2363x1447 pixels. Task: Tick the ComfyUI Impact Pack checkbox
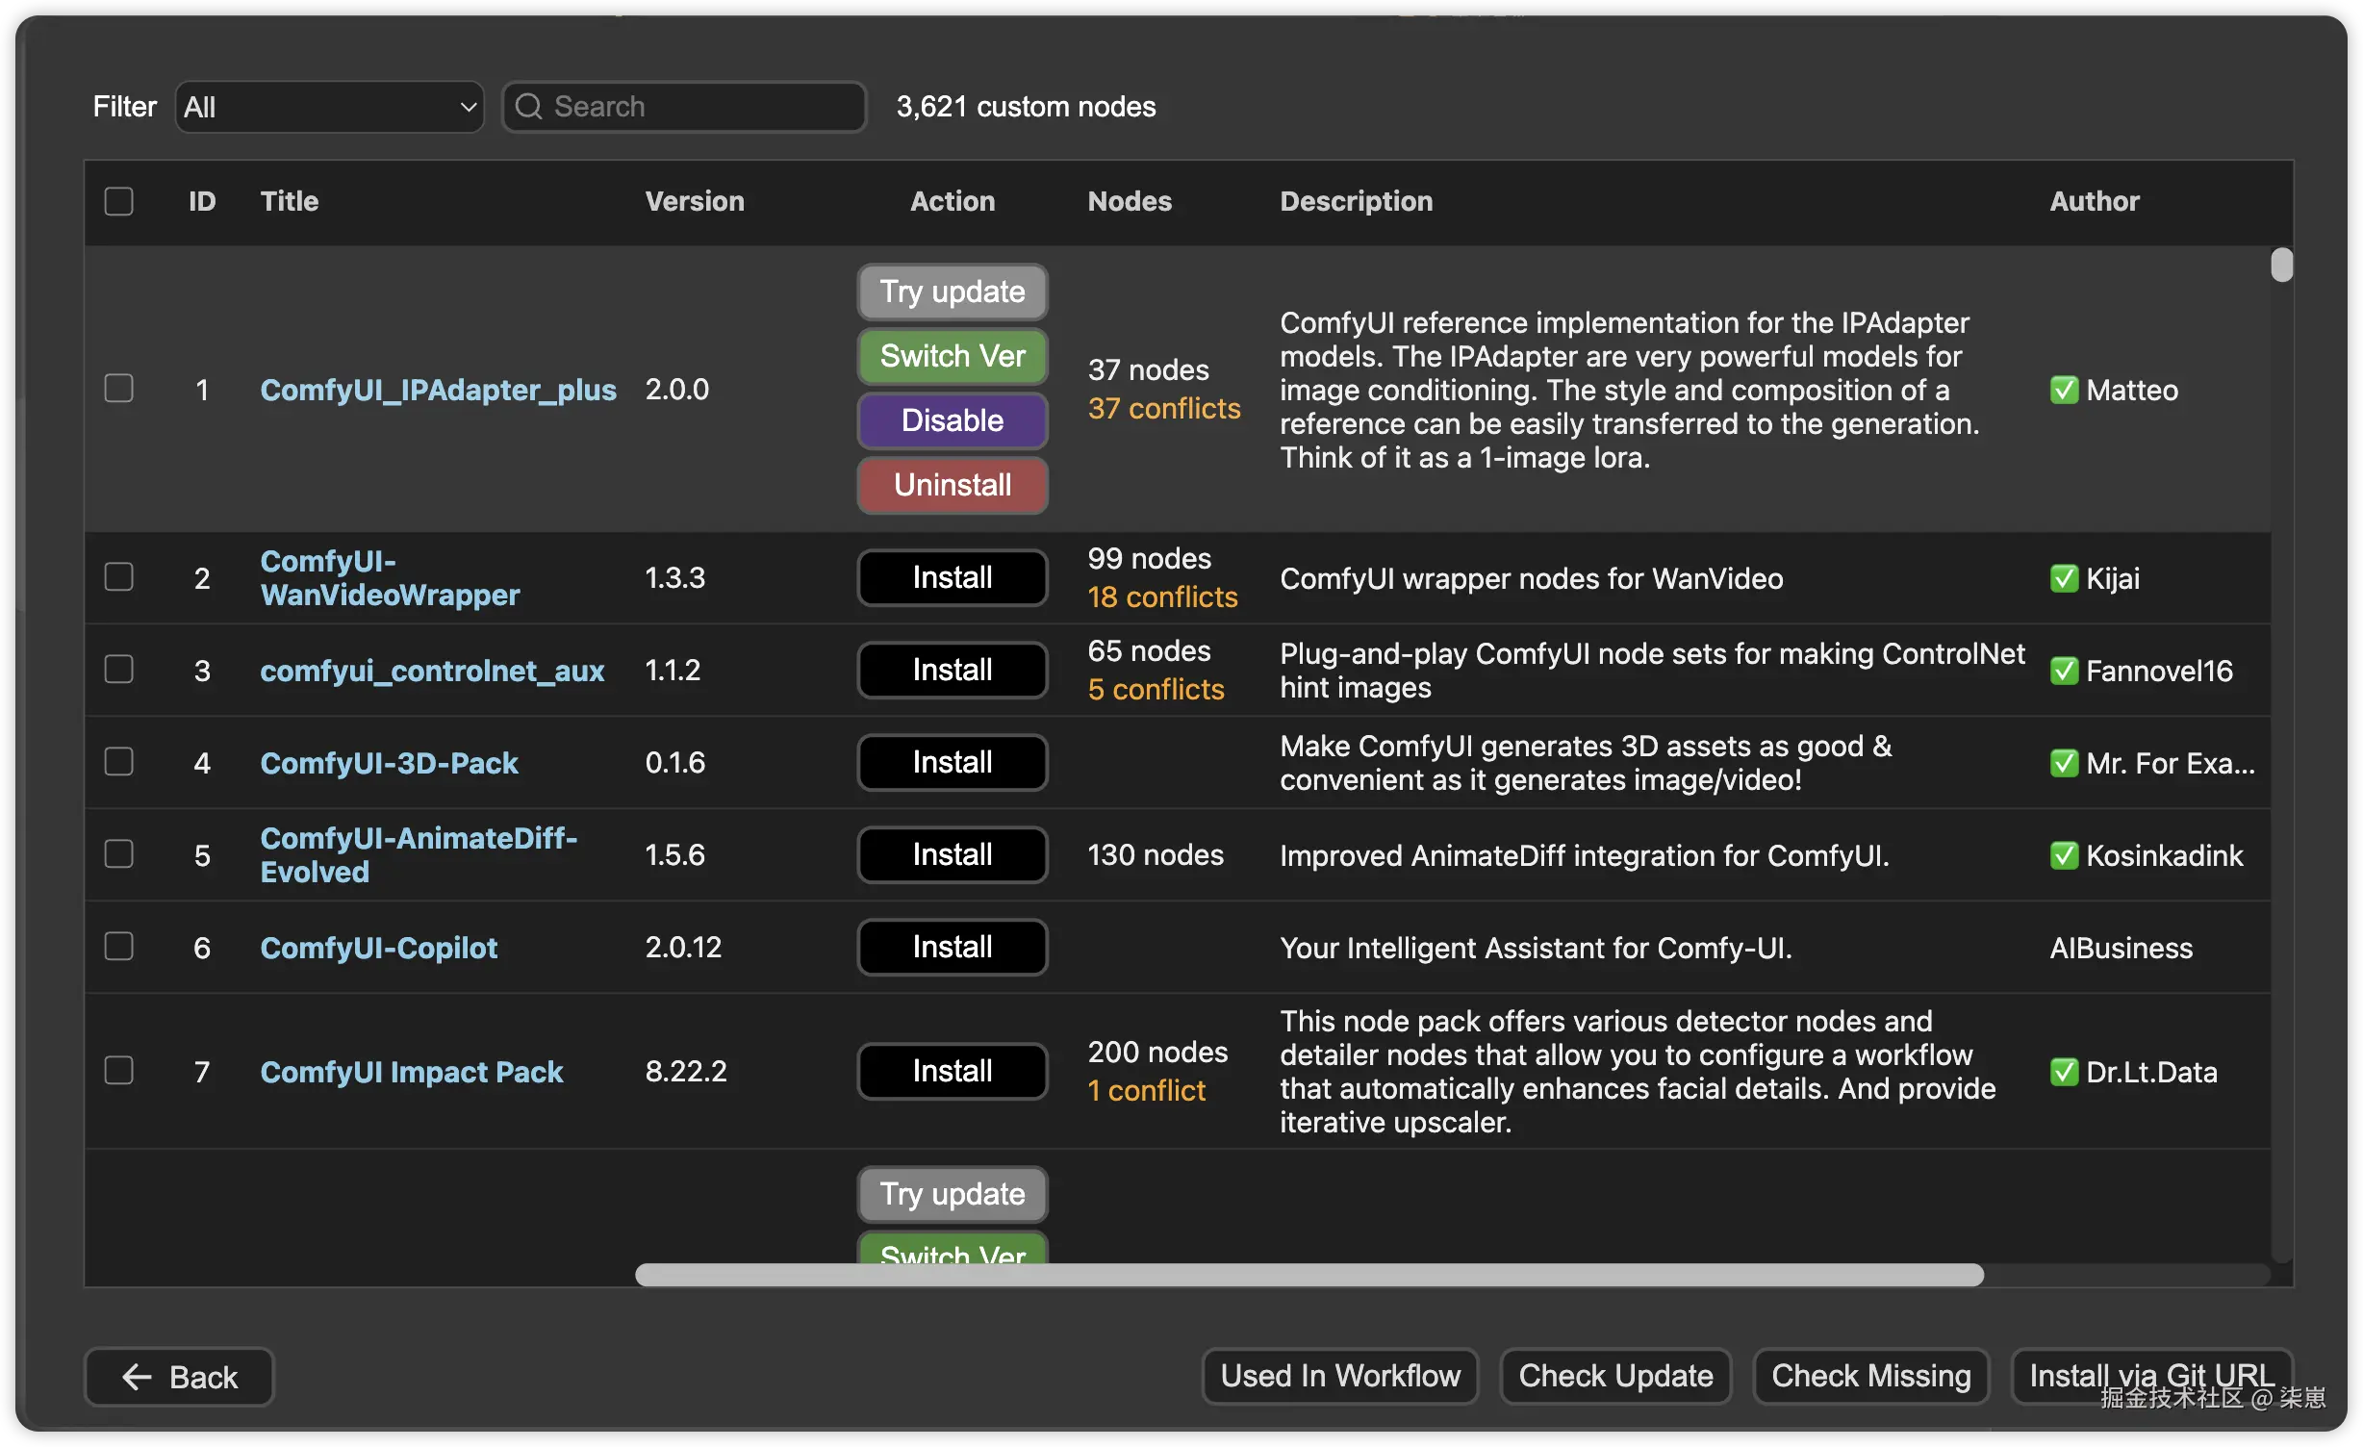(x=118, y=1071)
